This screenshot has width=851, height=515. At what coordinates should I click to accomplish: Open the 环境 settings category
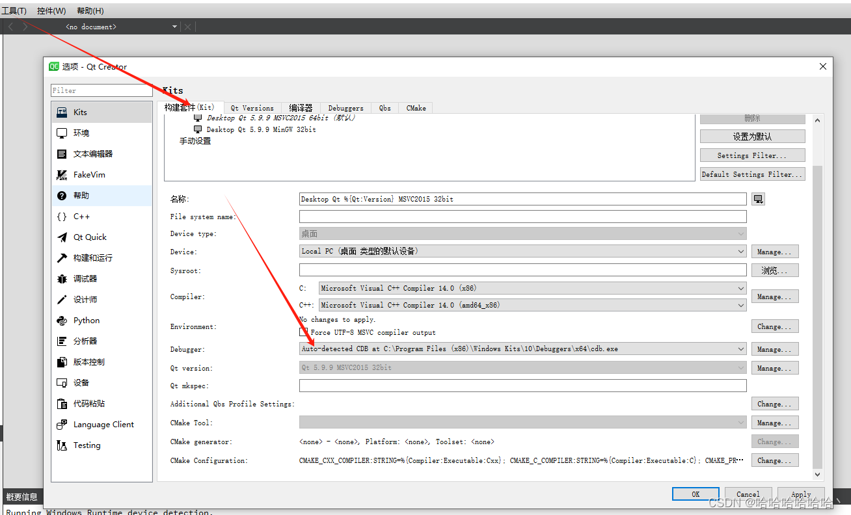pyautogui.click(x=101, y=133)
